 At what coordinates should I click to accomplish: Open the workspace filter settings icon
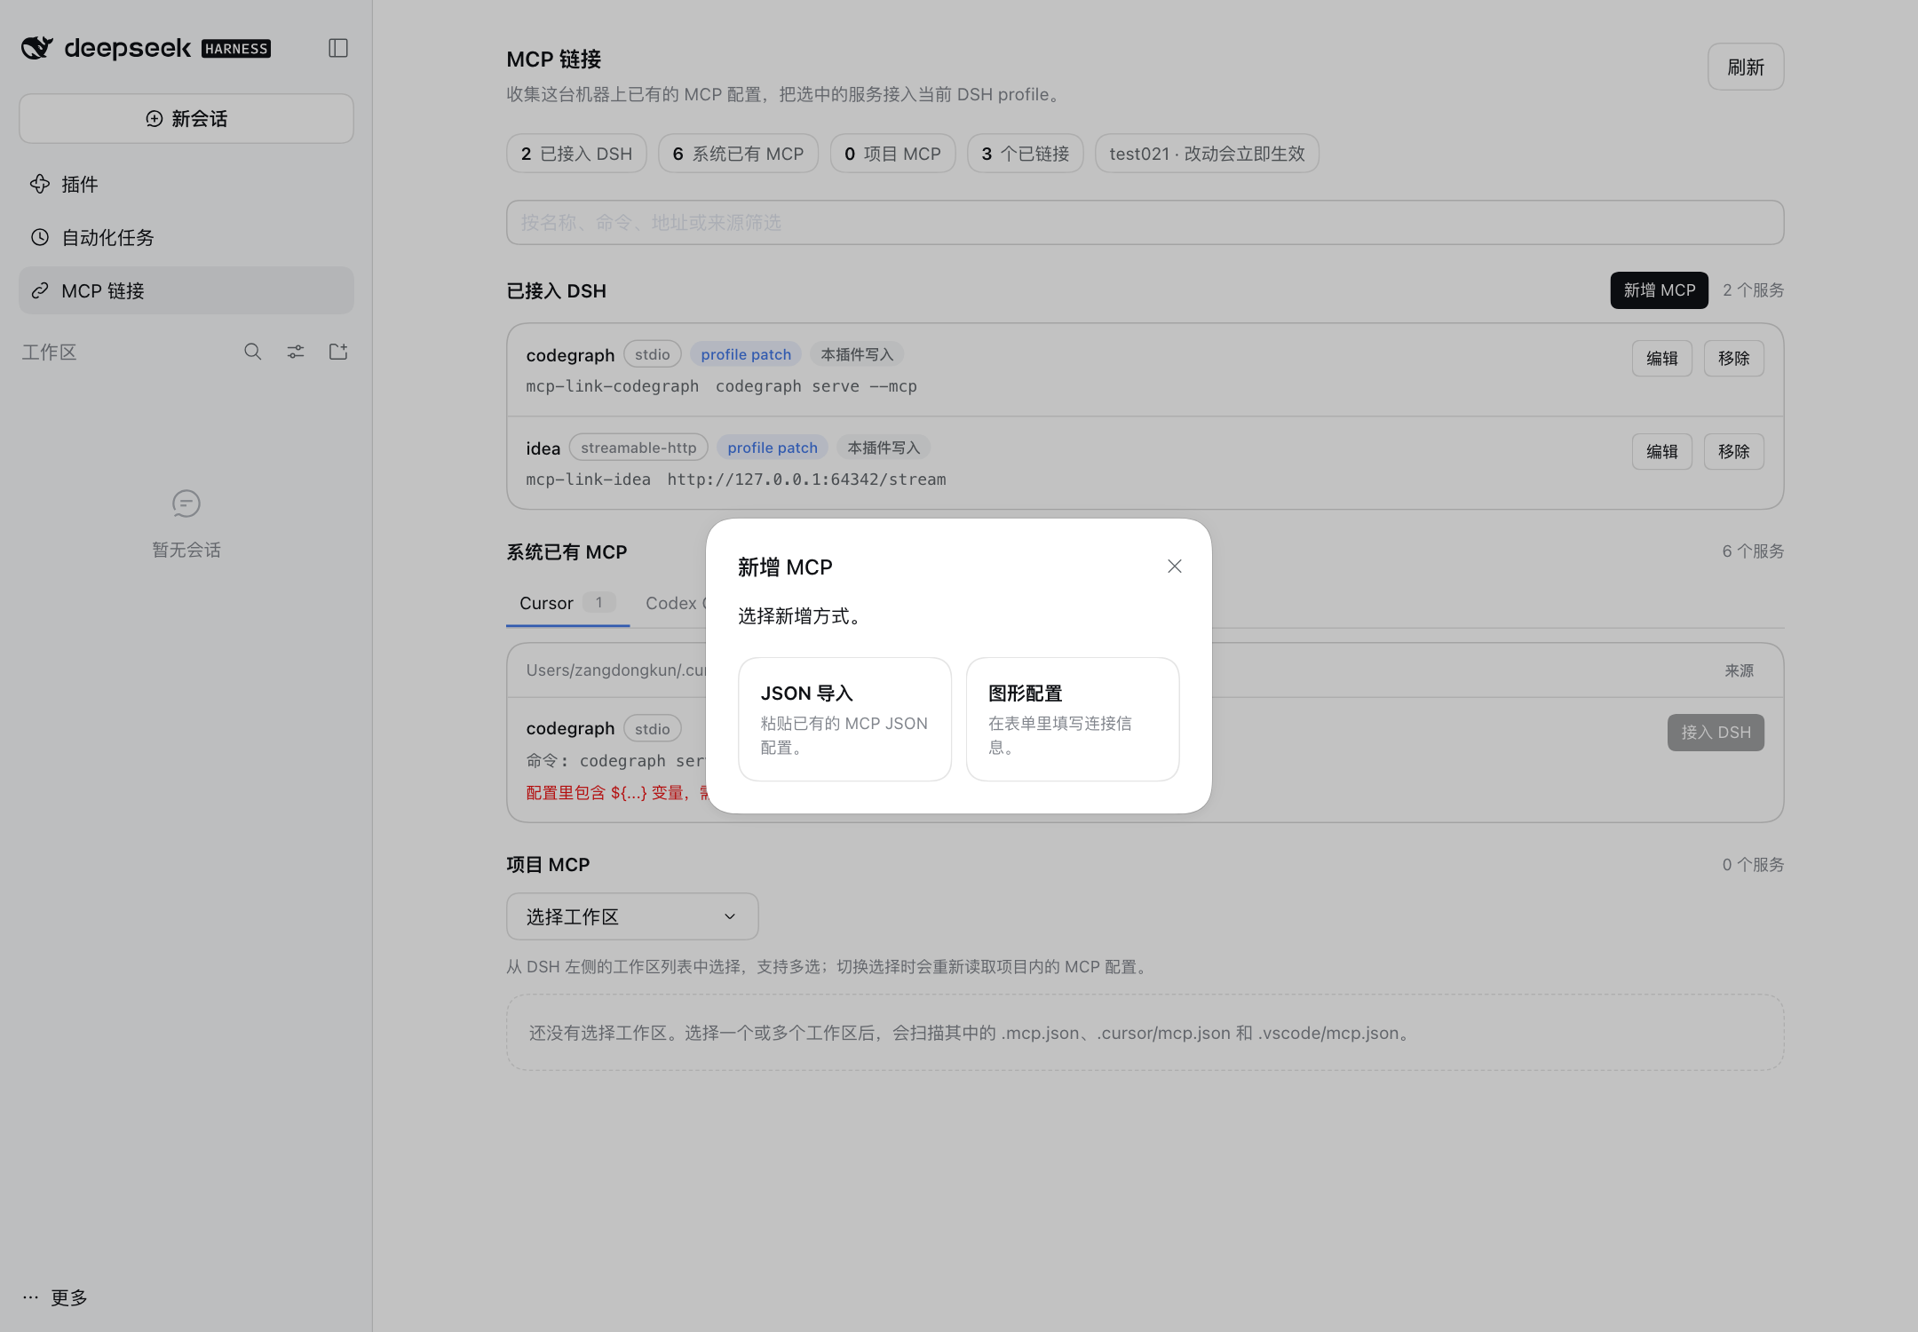[296, 352]
